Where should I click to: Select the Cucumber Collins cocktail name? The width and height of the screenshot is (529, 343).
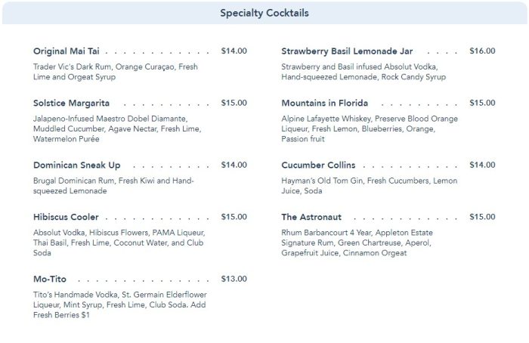tap(318, 165)
